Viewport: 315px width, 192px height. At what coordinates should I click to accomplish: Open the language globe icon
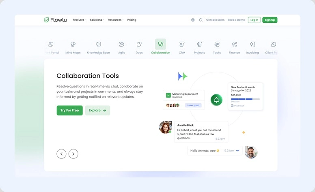click(193, 20)
